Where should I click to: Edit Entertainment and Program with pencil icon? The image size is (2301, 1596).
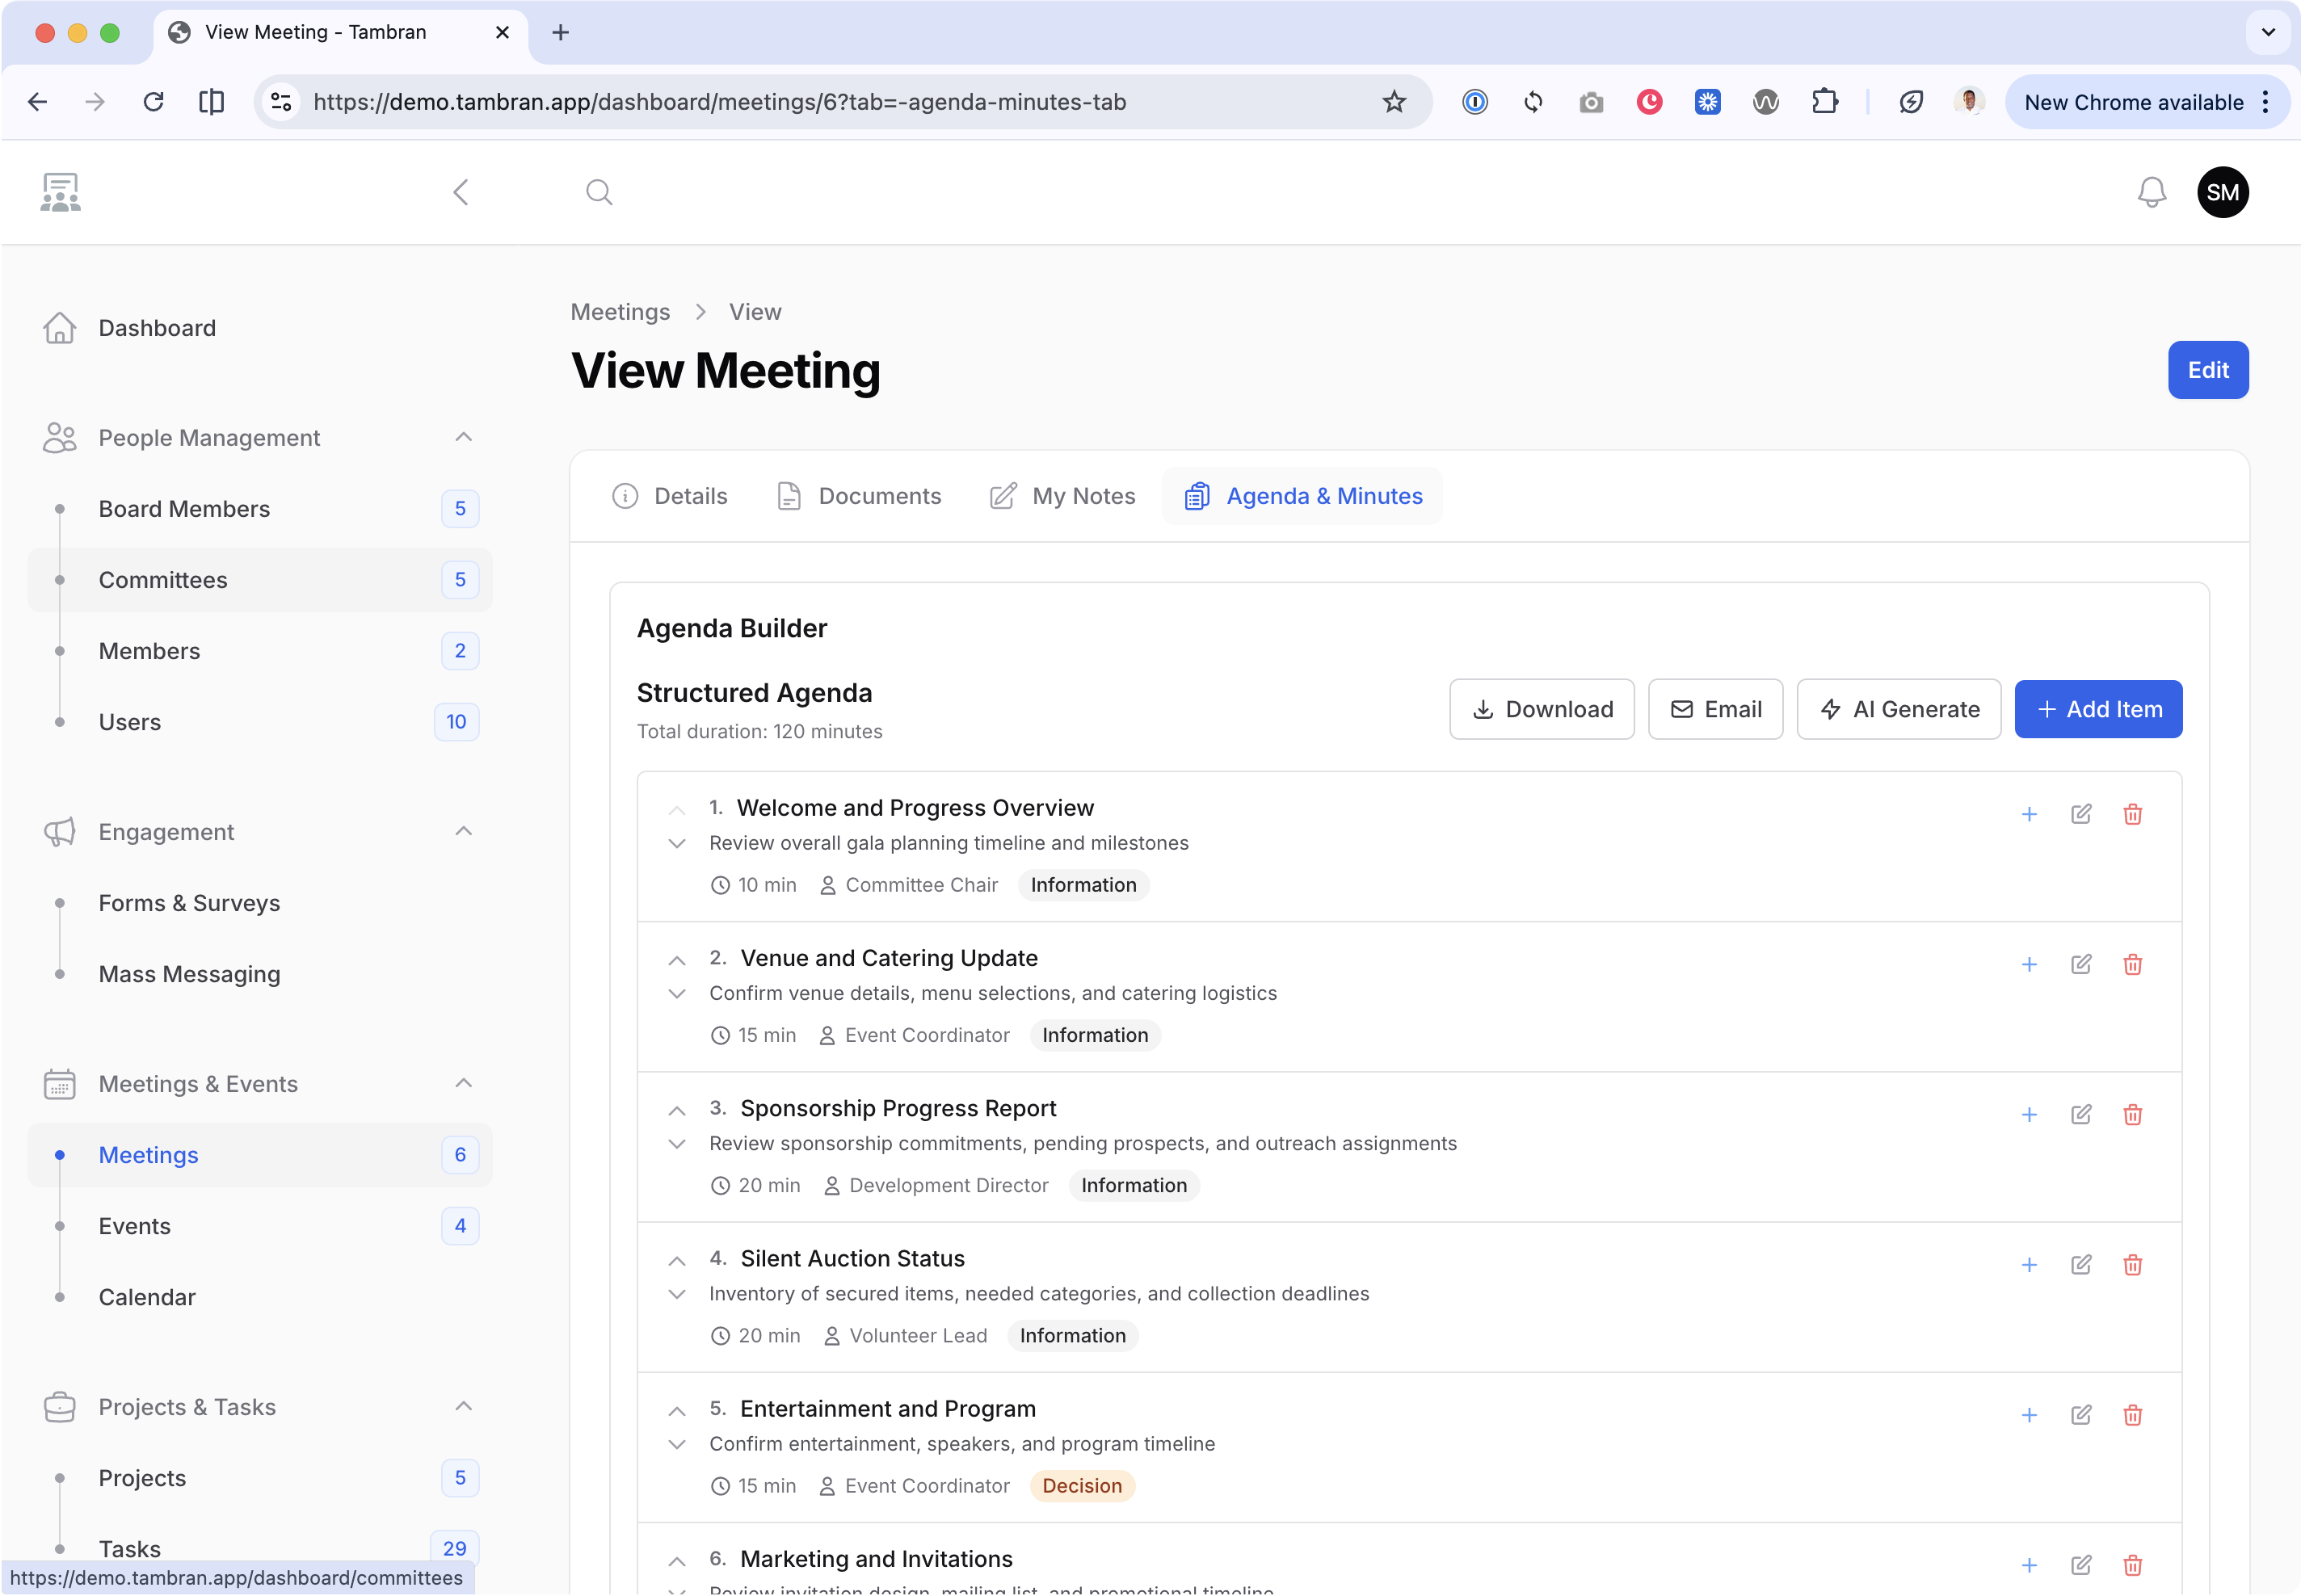click(2081, 1415)
